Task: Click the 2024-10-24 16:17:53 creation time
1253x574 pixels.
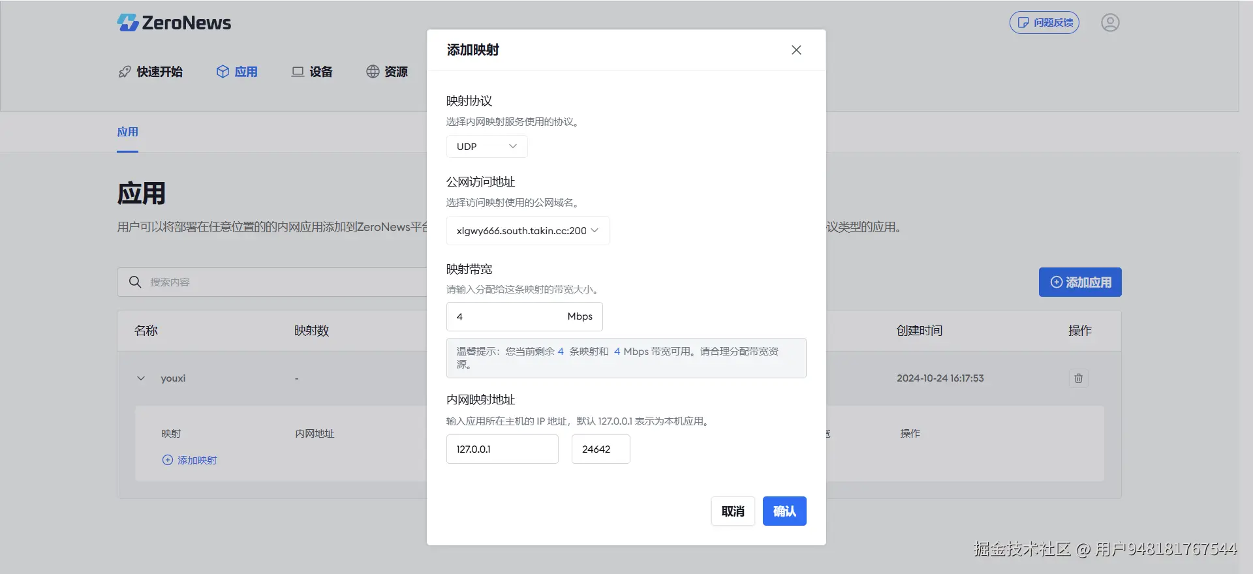Action: (940, 378)
